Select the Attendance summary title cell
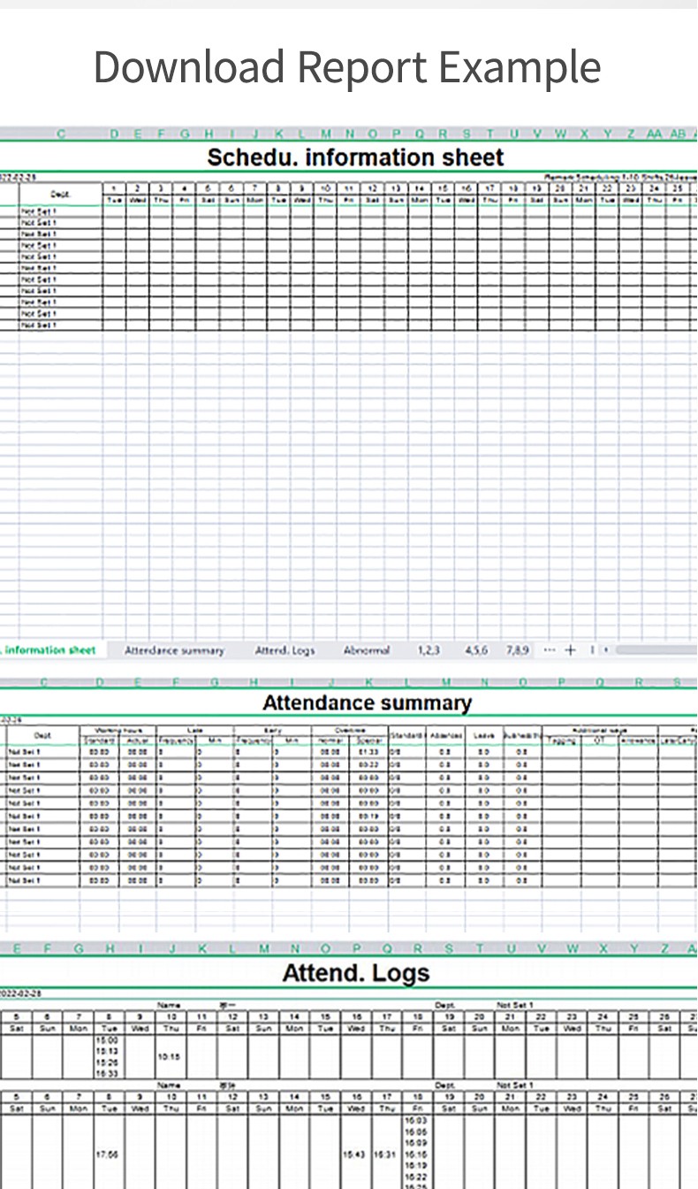 (x=367, y=703)
